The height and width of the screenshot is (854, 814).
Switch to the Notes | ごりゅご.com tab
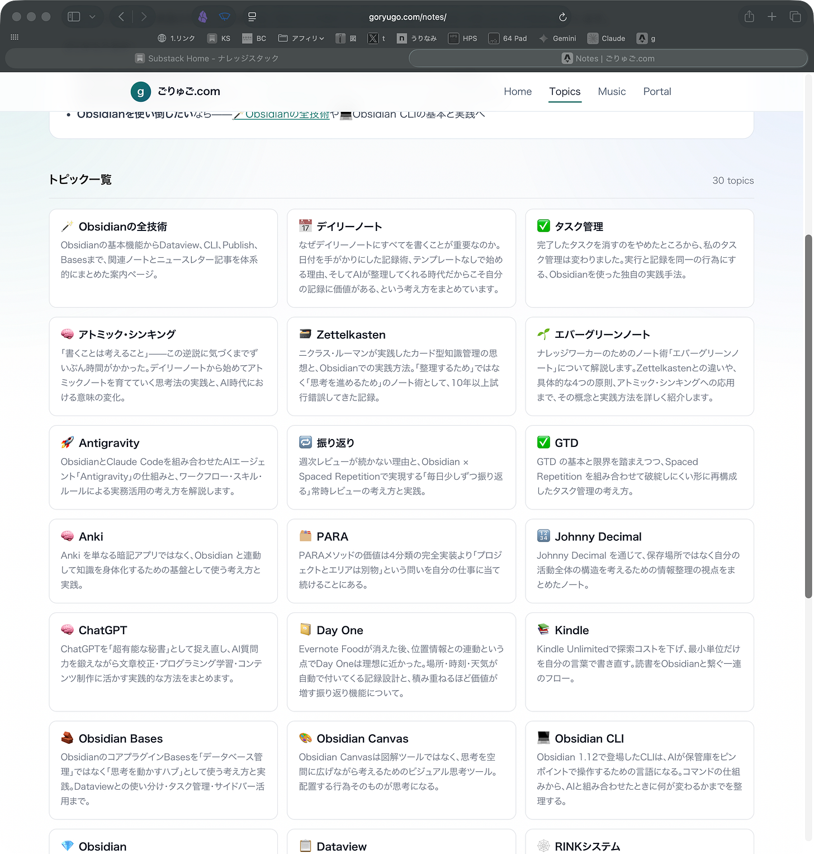click(608, 58)
